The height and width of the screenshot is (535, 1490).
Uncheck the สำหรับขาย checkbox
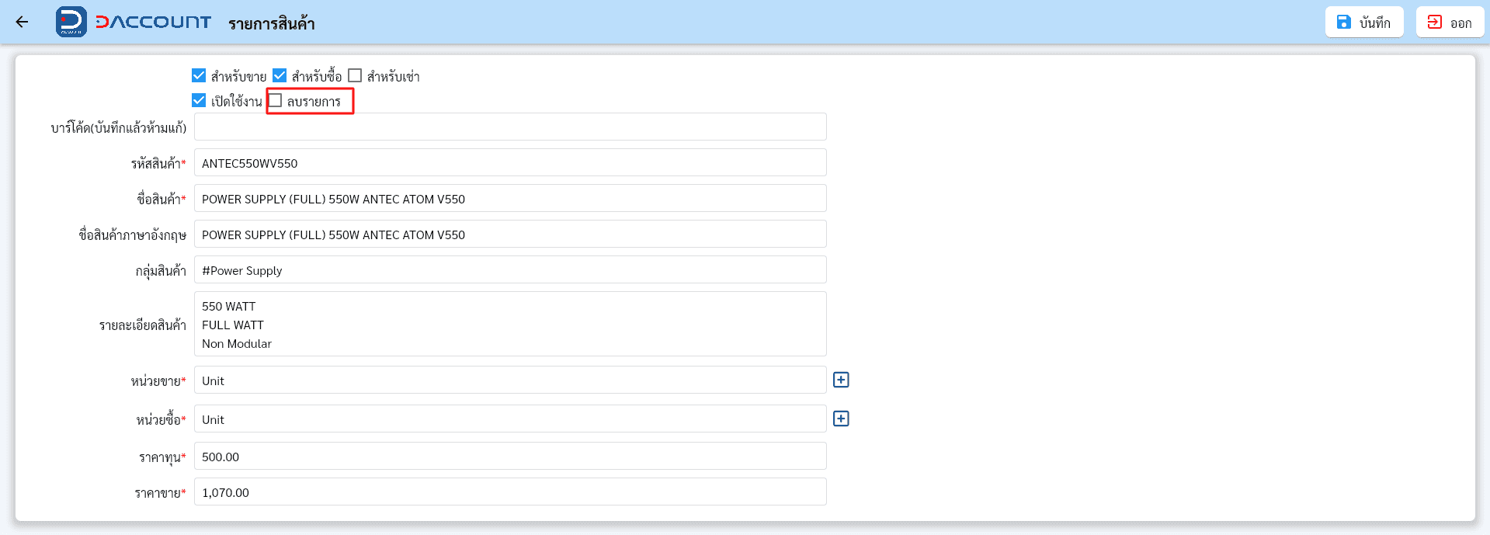(x=199, y=75)
